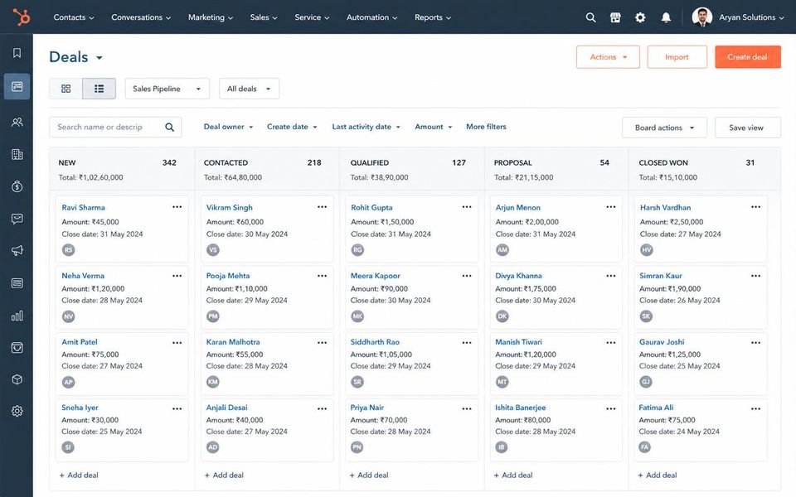Expand the Board actions dropdown
This screenshot has width=796, height=497.
coord(664,128)
